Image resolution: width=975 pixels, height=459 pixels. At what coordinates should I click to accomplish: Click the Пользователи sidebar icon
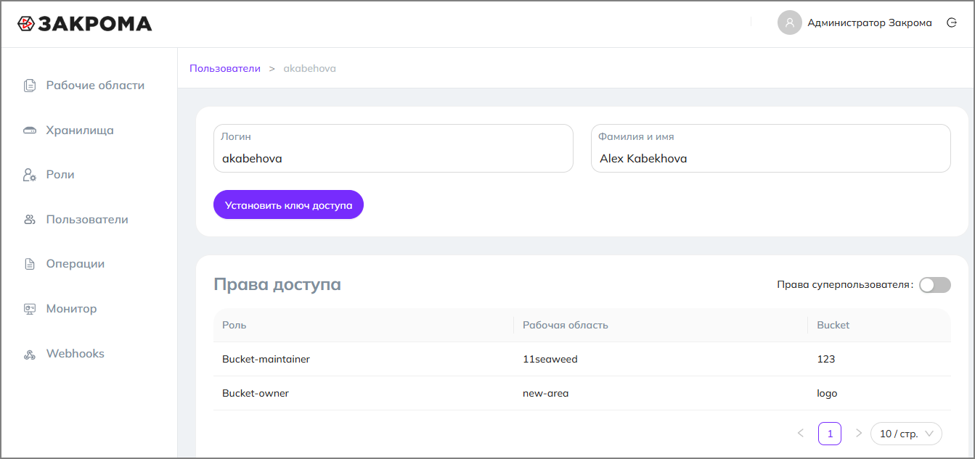(30, 220)
